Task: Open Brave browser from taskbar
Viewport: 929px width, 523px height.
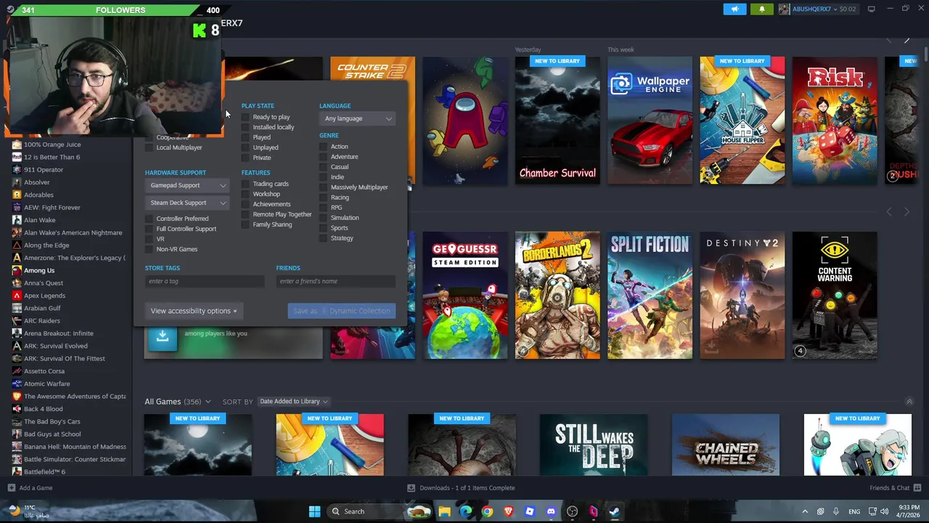Action: (x=508, y=511)
